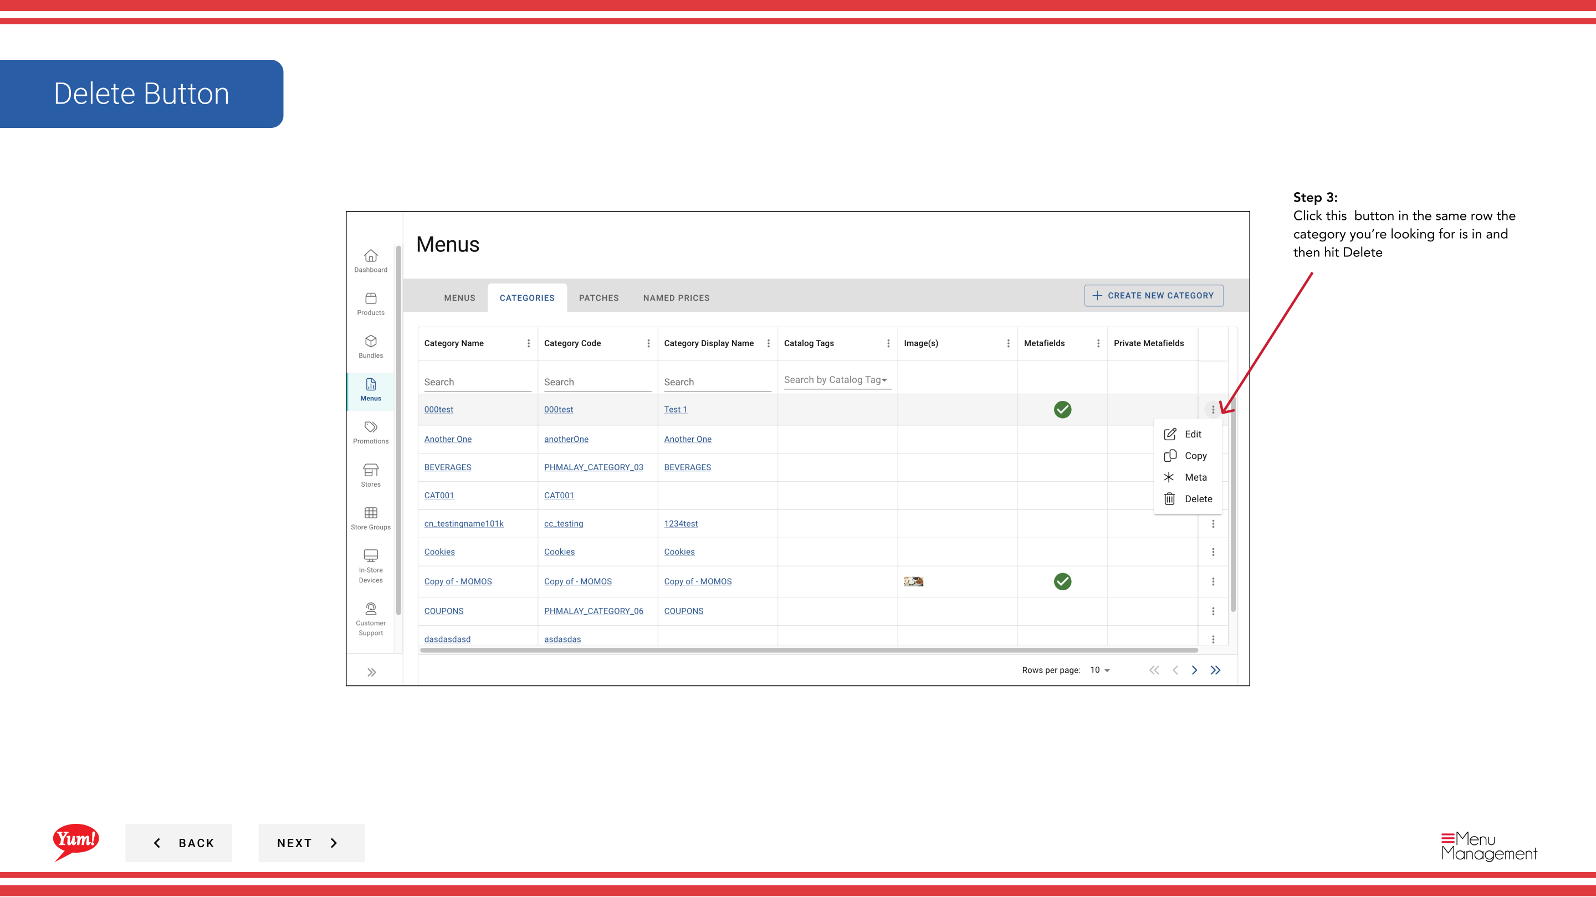Go to the next table page
Viewport: 1596px width, 897px height.
1194,670
